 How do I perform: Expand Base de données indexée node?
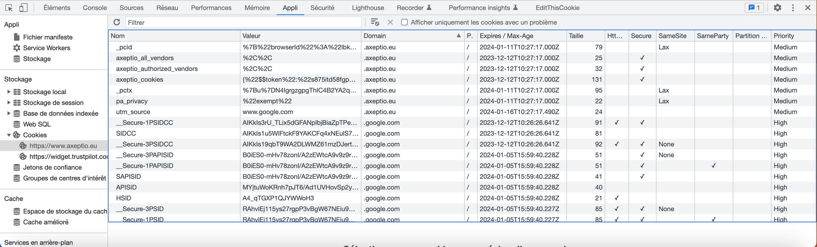coord(9,113)
